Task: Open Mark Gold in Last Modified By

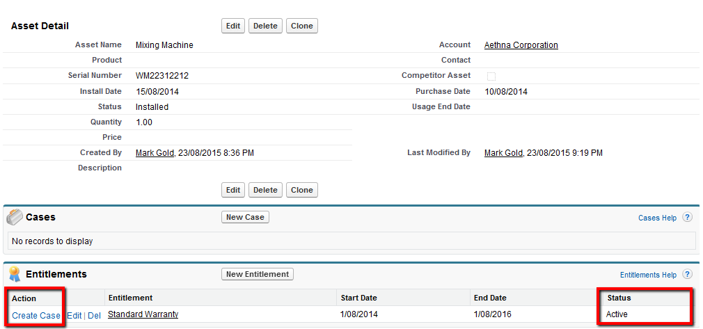Action: click(x=503, y=153)
